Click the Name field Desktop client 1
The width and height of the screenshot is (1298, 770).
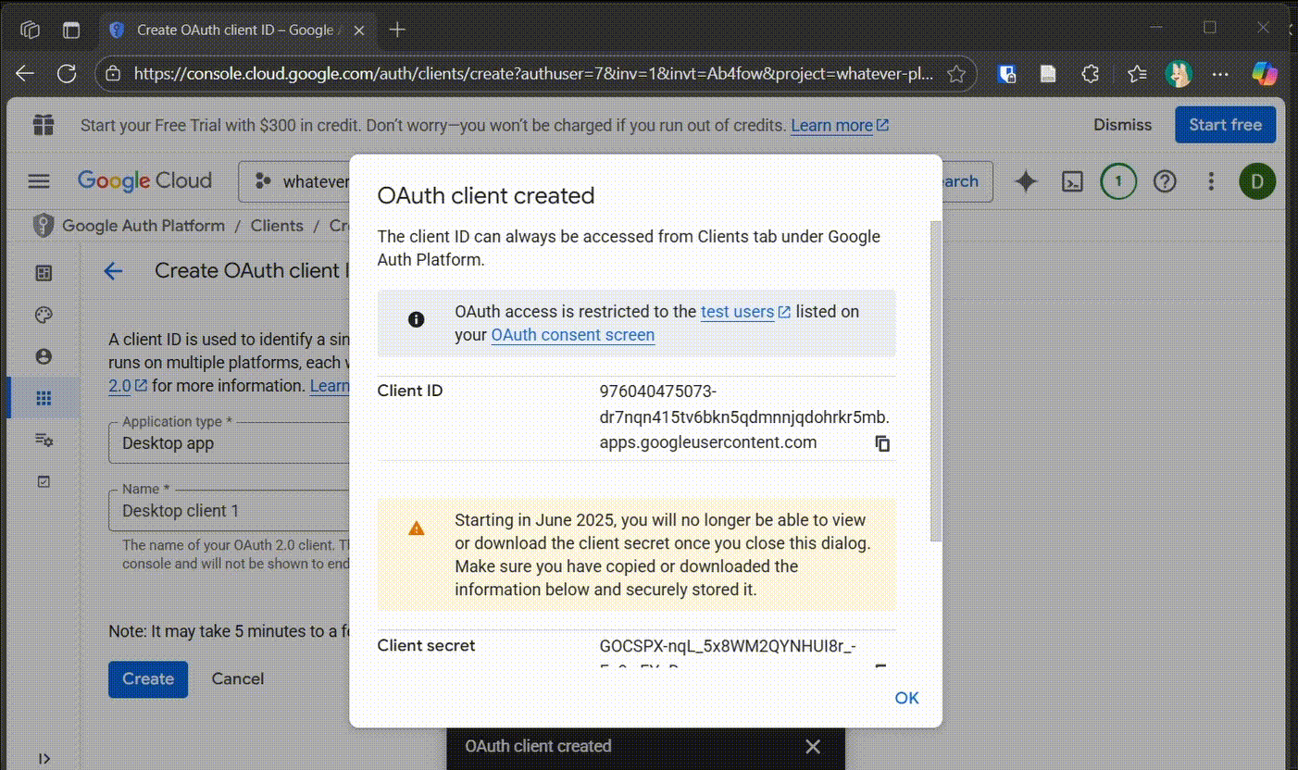230,511
